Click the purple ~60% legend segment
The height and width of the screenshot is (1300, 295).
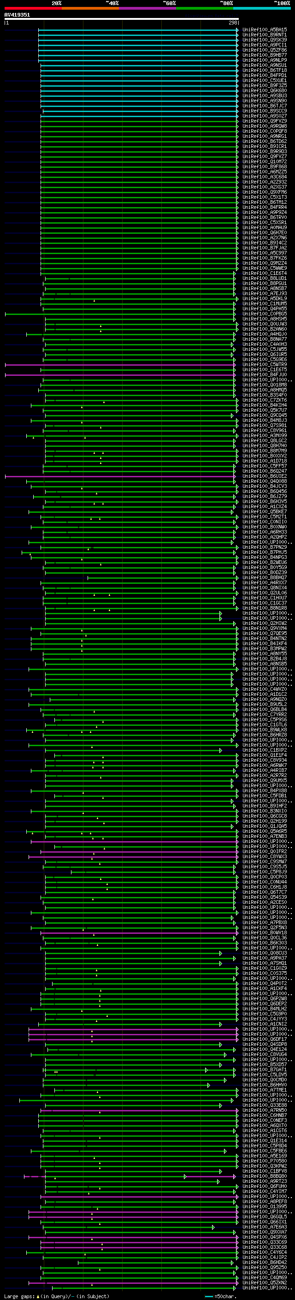click(147, 8)
